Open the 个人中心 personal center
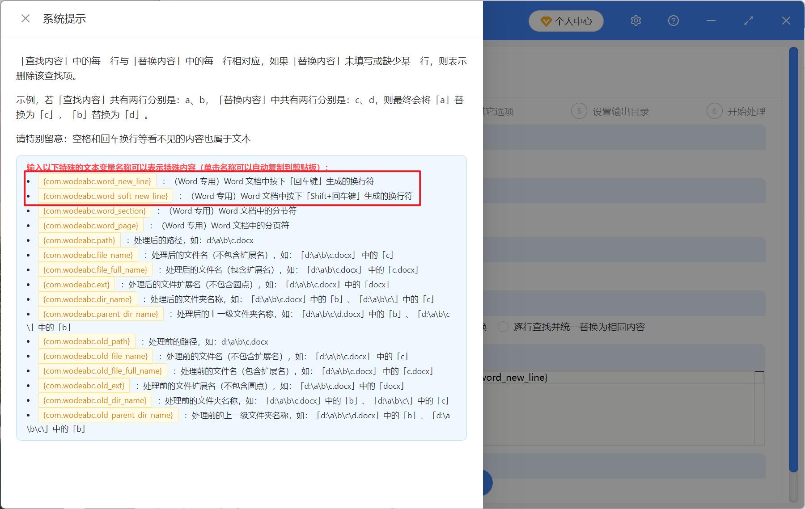 (566, 21)
